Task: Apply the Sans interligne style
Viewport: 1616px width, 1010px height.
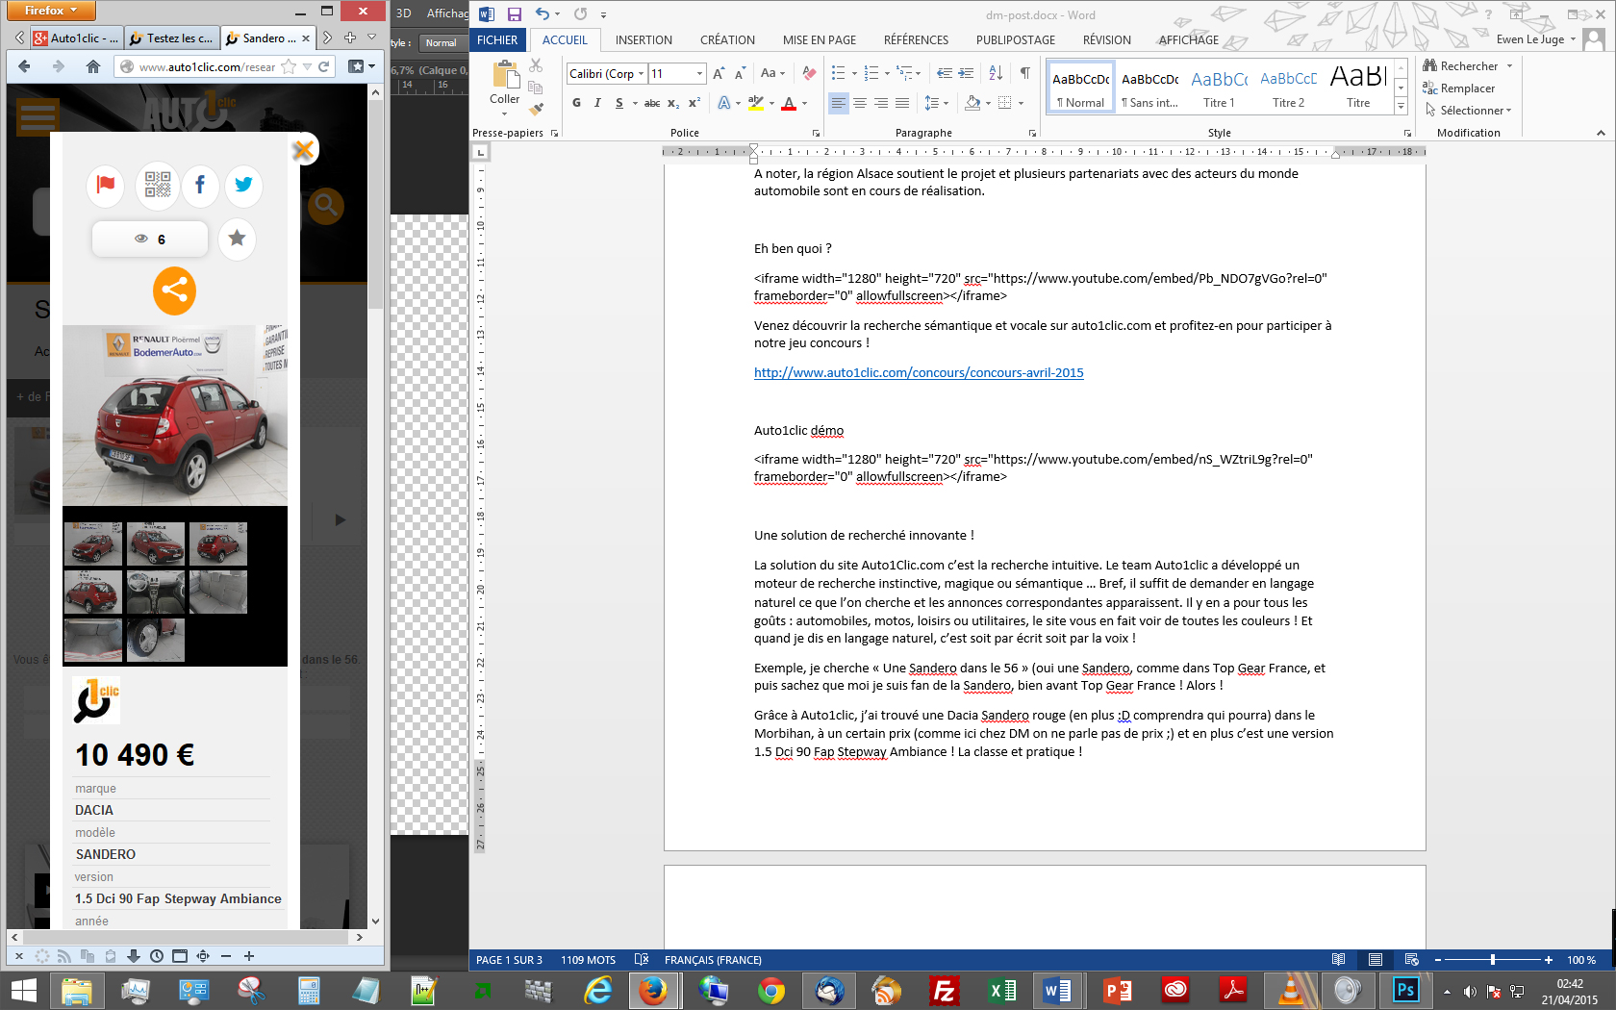Action: point(1149,88)
